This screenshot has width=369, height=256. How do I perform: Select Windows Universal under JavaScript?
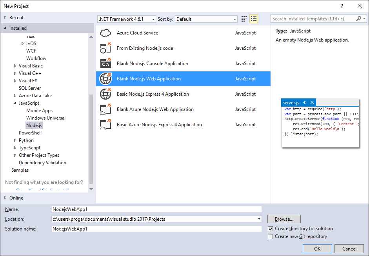pos(46,118)
